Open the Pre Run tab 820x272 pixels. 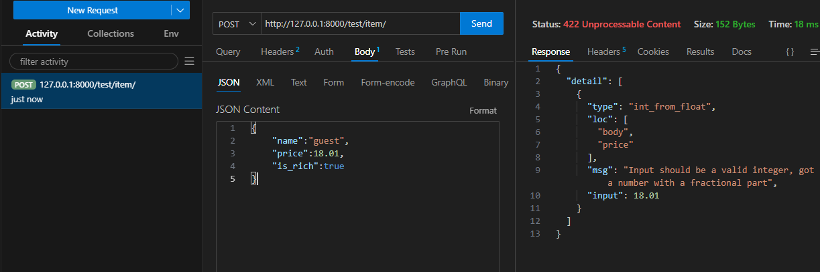pos(451,51)
